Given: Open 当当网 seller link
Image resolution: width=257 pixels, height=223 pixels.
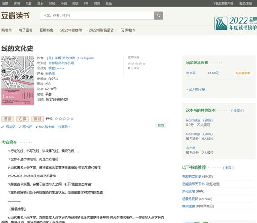Looking at the screenshot, I should point(191,73).
